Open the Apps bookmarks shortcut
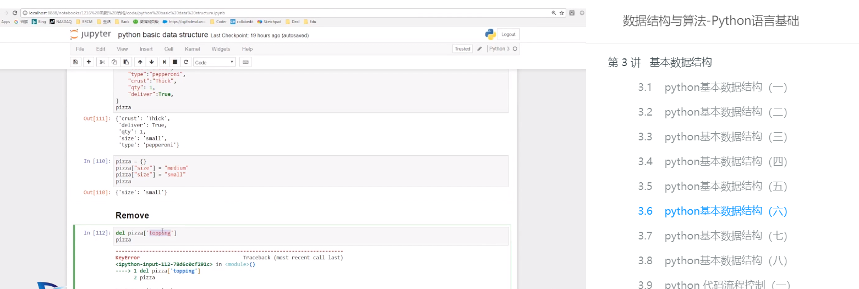 click(6, 21)
